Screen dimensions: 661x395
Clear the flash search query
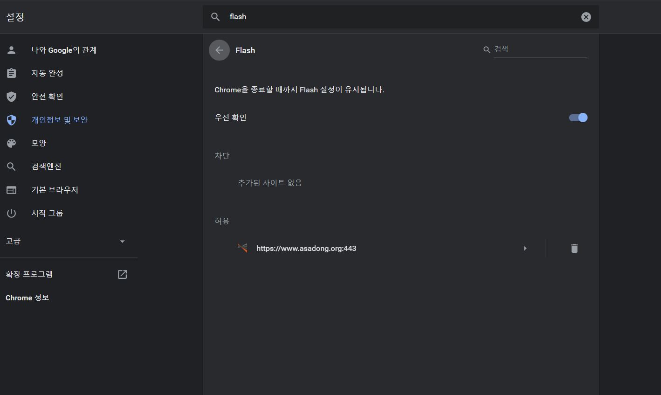pos(586,17)
